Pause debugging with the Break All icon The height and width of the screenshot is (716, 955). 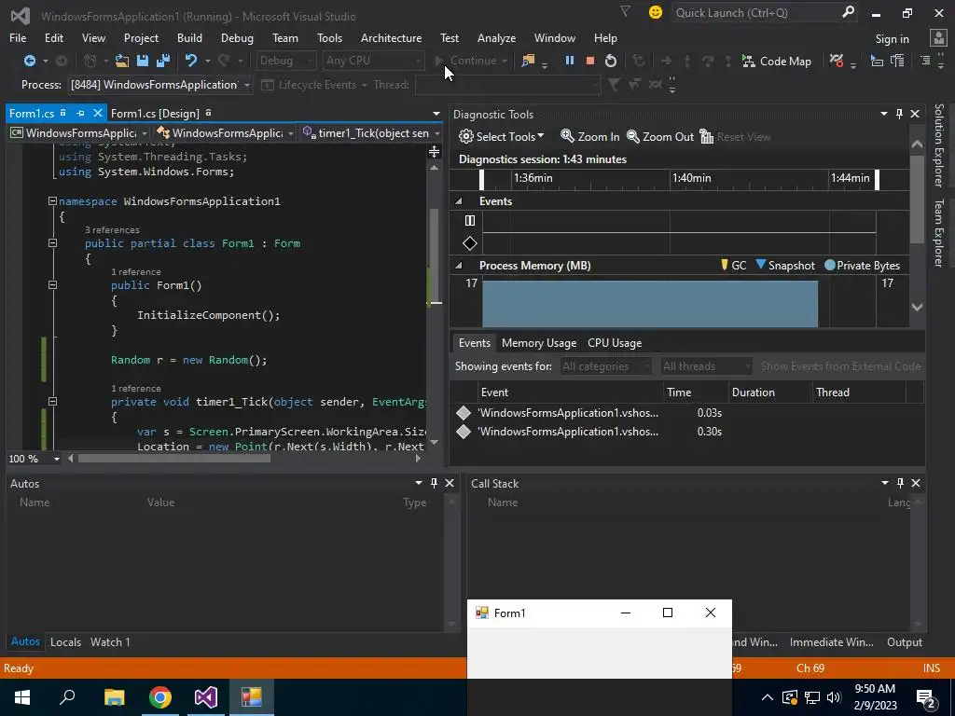coord(570,61)
